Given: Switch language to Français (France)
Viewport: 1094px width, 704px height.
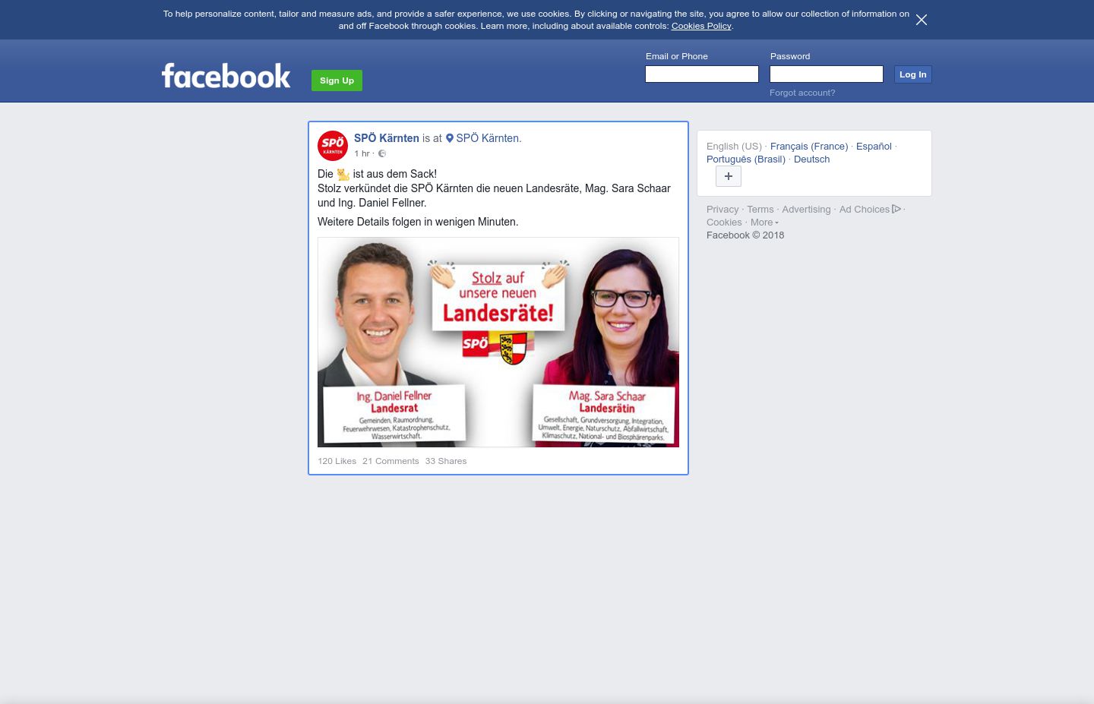Looking at the screenshot, I should 809,147.
